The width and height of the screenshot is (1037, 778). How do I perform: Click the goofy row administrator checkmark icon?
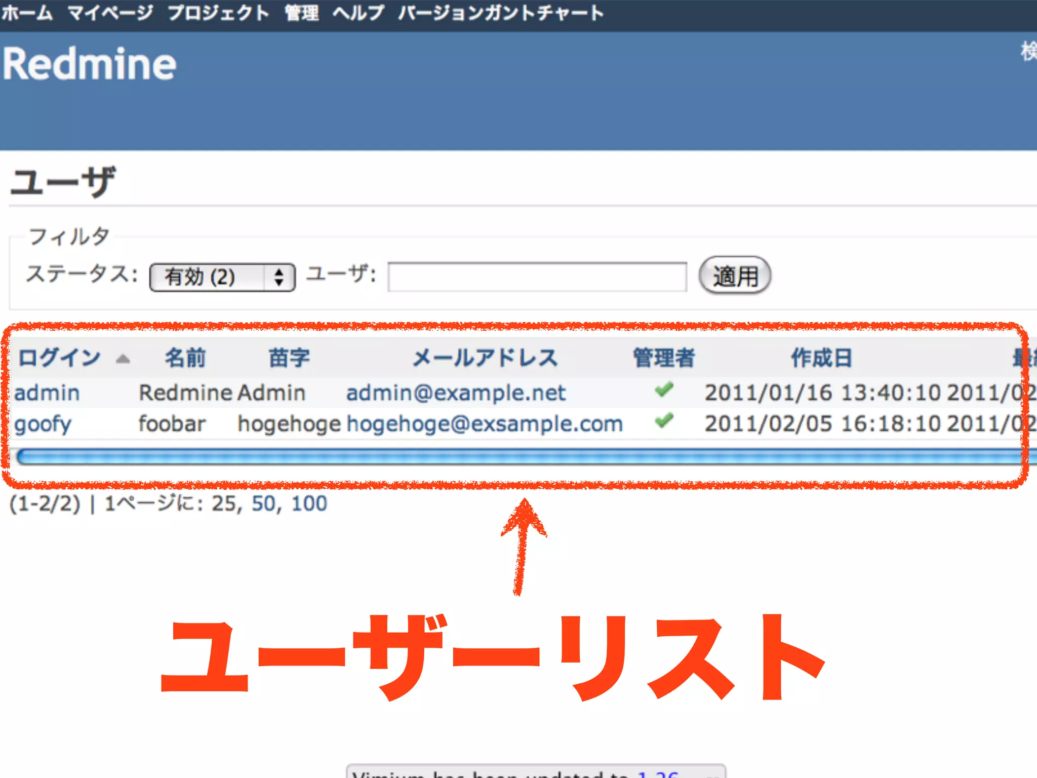coord(664,420)
